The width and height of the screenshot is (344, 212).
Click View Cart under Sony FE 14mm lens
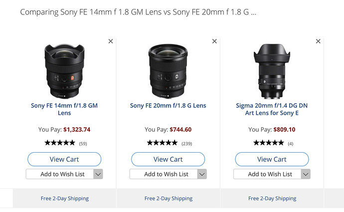(x=64, y=159)
